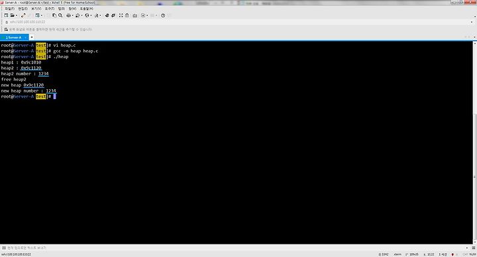Viewport: 477px width, 257px height.
Task: Click the 'new heap 0x9c1120' address
Action: [34, 85]
